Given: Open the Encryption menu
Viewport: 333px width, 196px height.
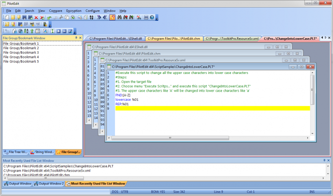Looking at the screenshot, I should pos(74,11).
